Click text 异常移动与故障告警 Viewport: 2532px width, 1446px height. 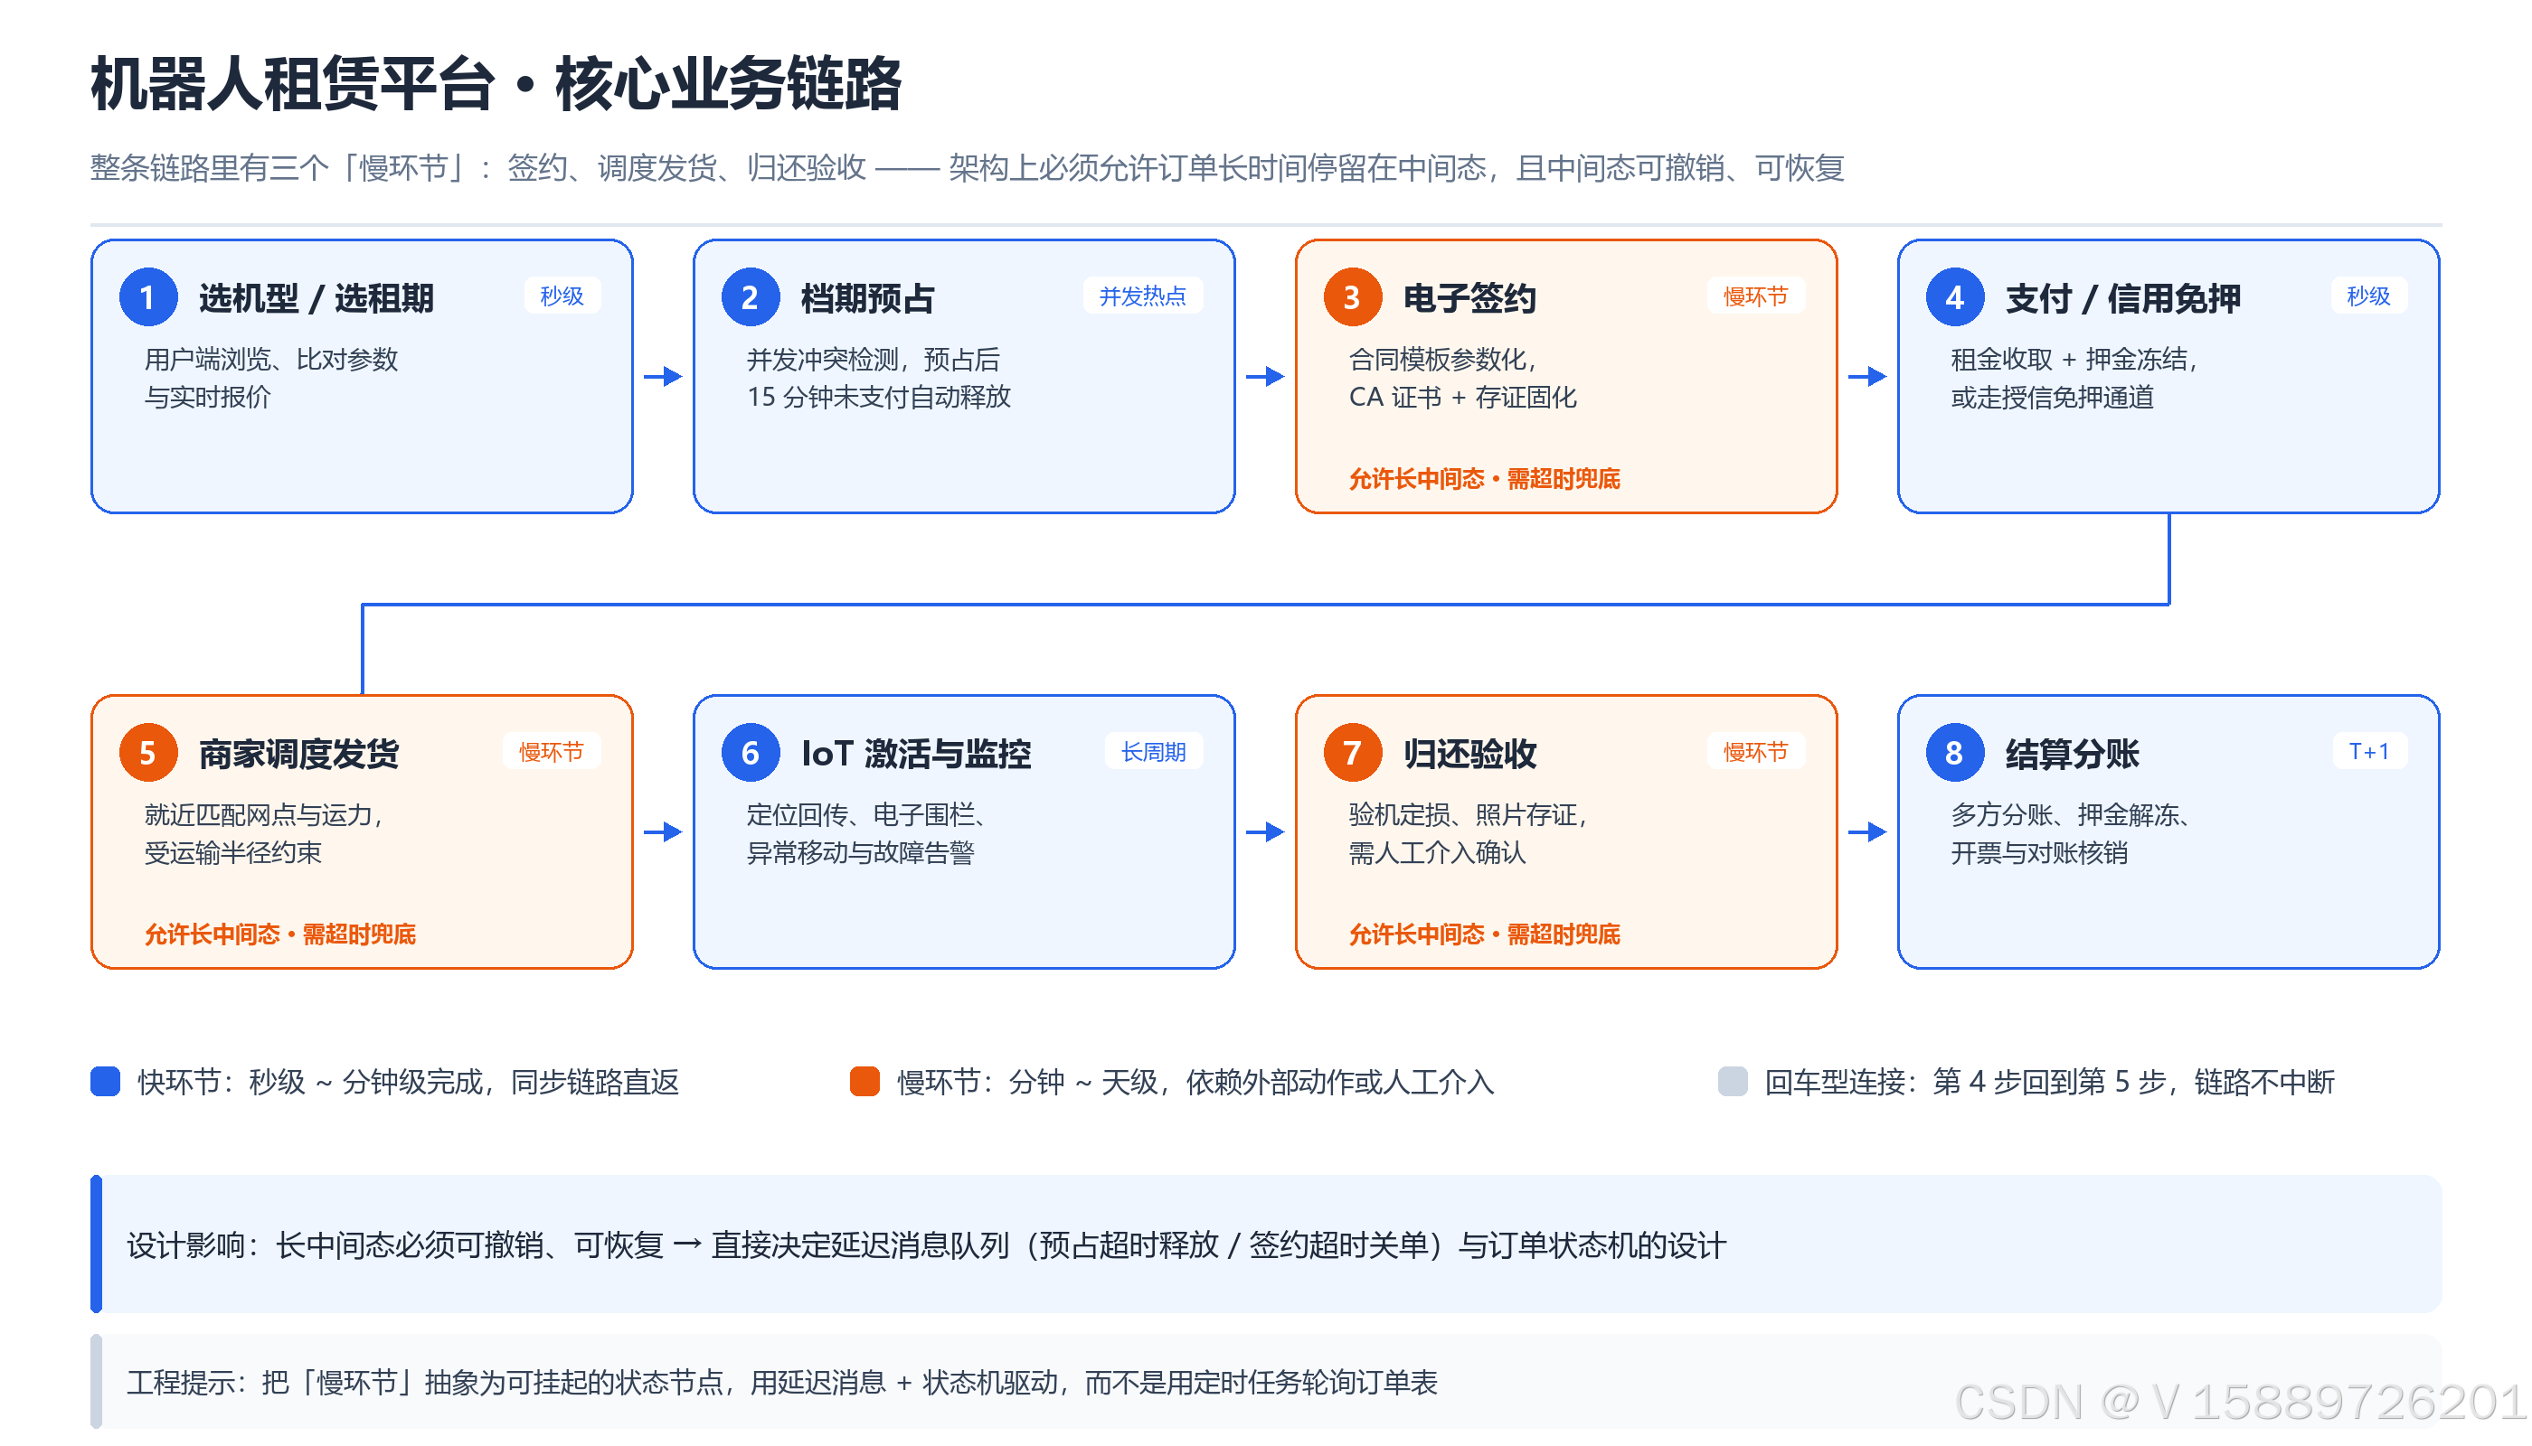pyautogui.click(x=861, y=853)
